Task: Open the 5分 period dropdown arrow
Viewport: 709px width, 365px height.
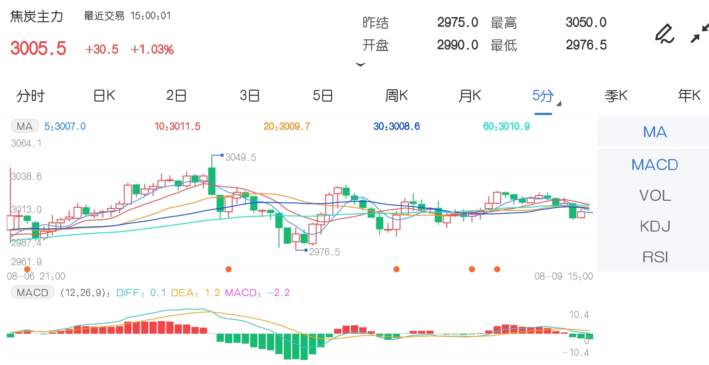Action: [559, 104]
